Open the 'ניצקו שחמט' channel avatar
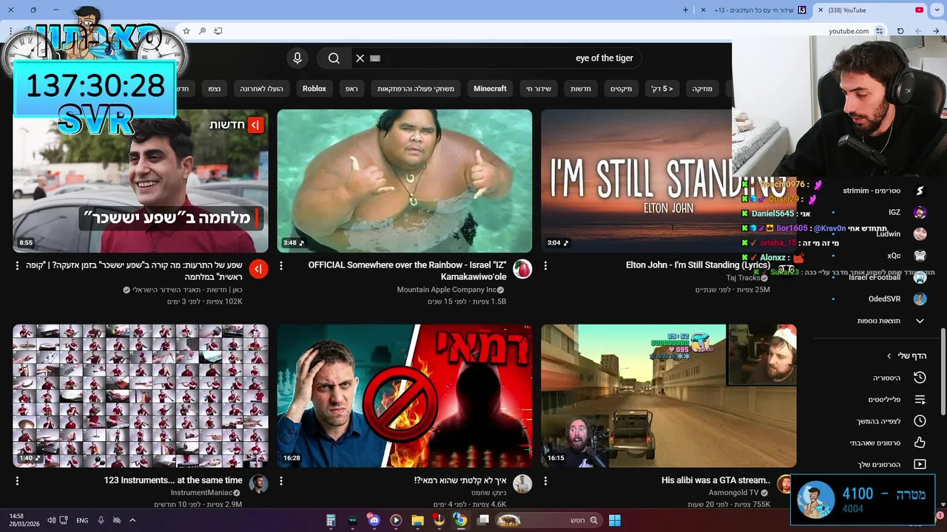Image resolution: width=947 pixels, height=532 pixels. tap(522, 484)
